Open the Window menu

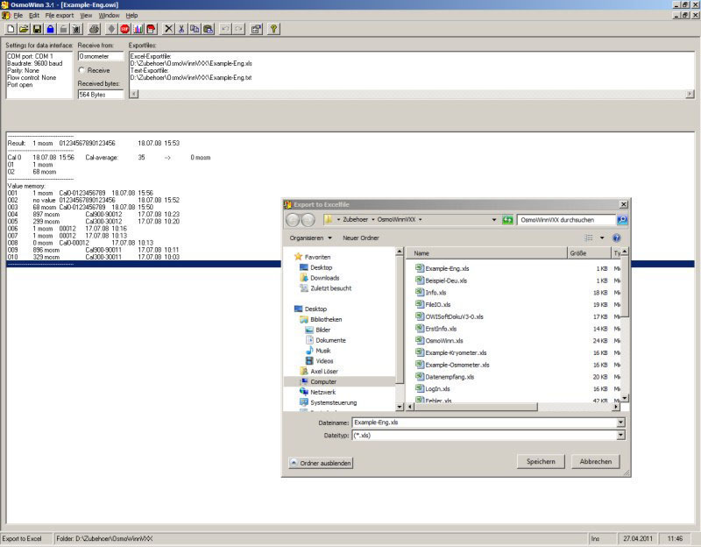coord(109,16)
